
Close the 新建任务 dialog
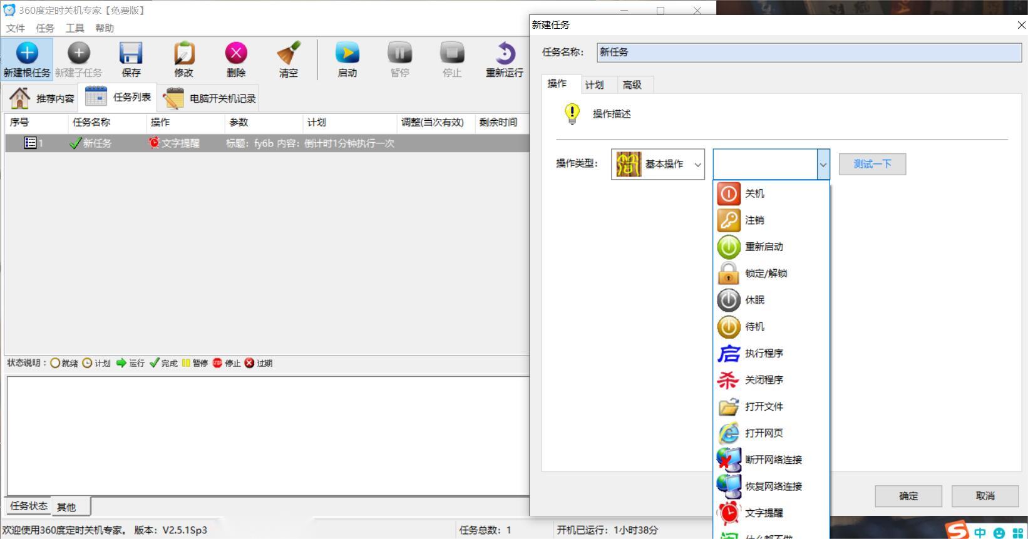click(x=1020, y=25)
